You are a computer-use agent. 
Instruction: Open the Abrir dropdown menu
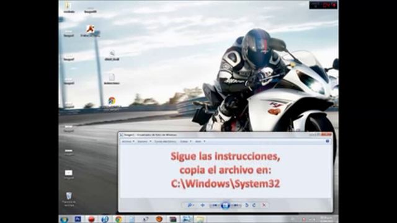click(x=200, y=142)
